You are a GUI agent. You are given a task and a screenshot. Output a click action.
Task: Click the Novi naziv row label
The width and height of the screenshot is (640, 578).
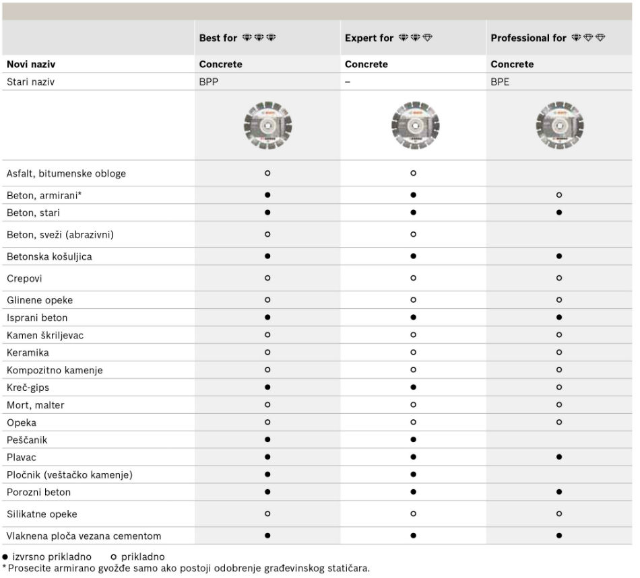(x=30, y=65)
